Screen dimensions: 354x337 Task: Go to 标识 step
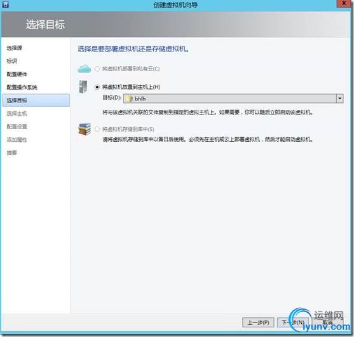(11, 61)
